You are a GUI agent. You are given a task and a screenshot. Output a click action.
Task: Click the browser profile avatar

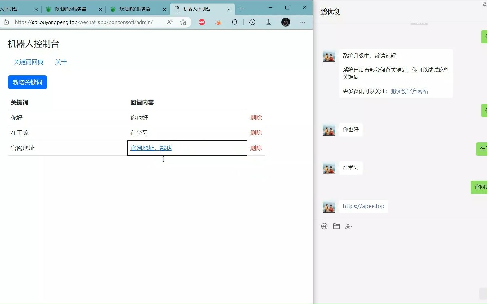click(x=286, y=22)
